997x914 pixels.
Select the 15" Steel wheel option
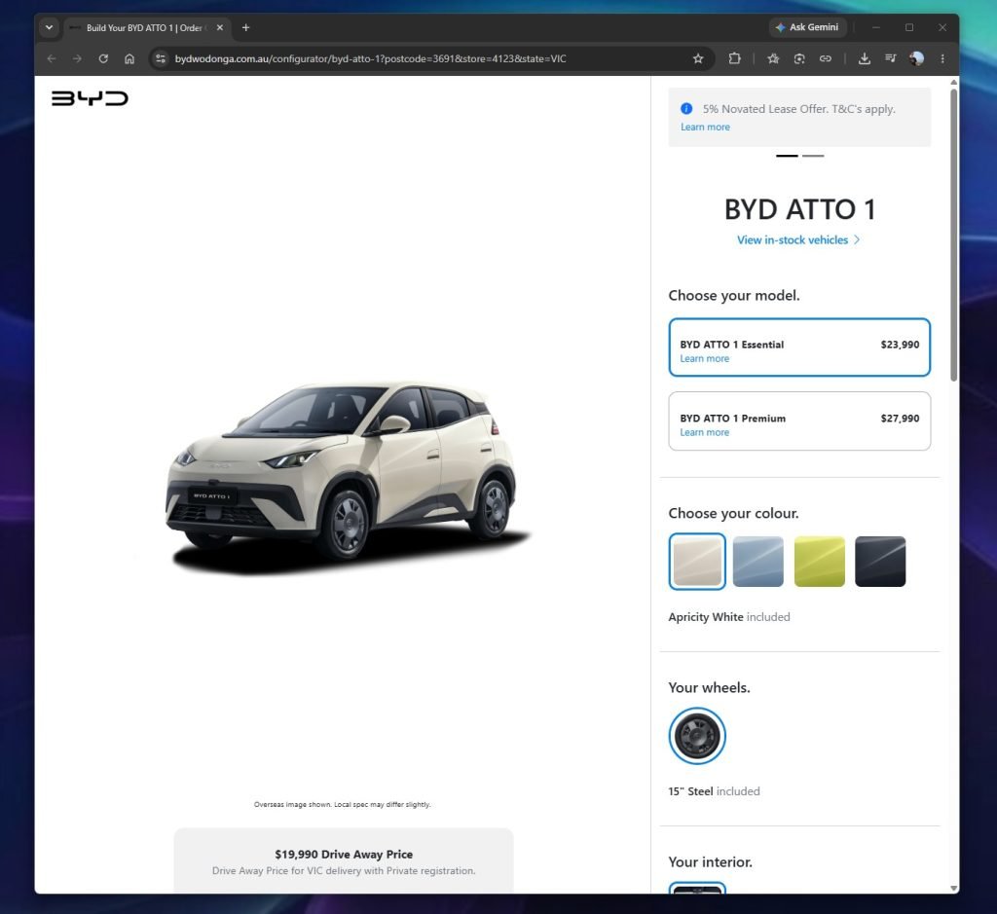coord(697,736)
